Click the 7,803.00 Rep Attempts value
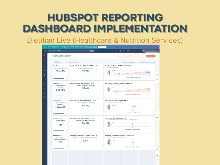The height and width of the screenshot is (165, 220). (x=60, y=71)
